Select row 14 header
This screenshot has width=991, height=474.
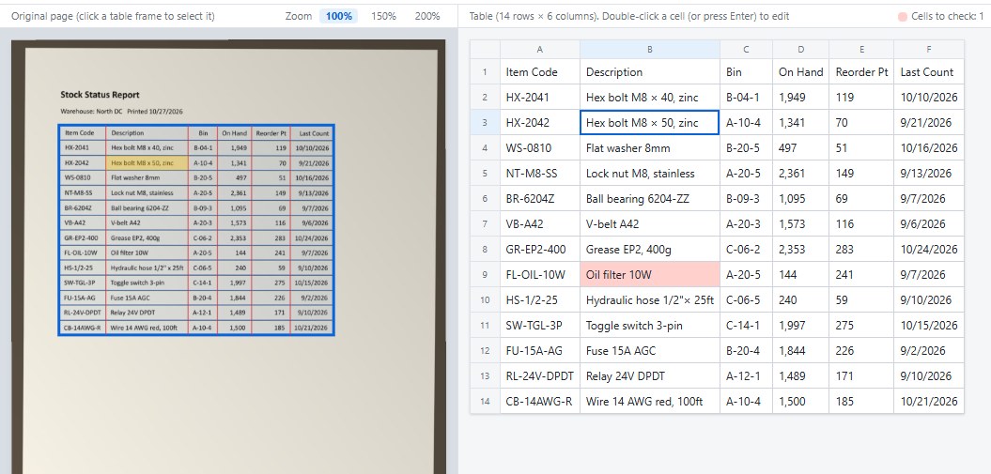pyautogui.click(x=485, y=401)
